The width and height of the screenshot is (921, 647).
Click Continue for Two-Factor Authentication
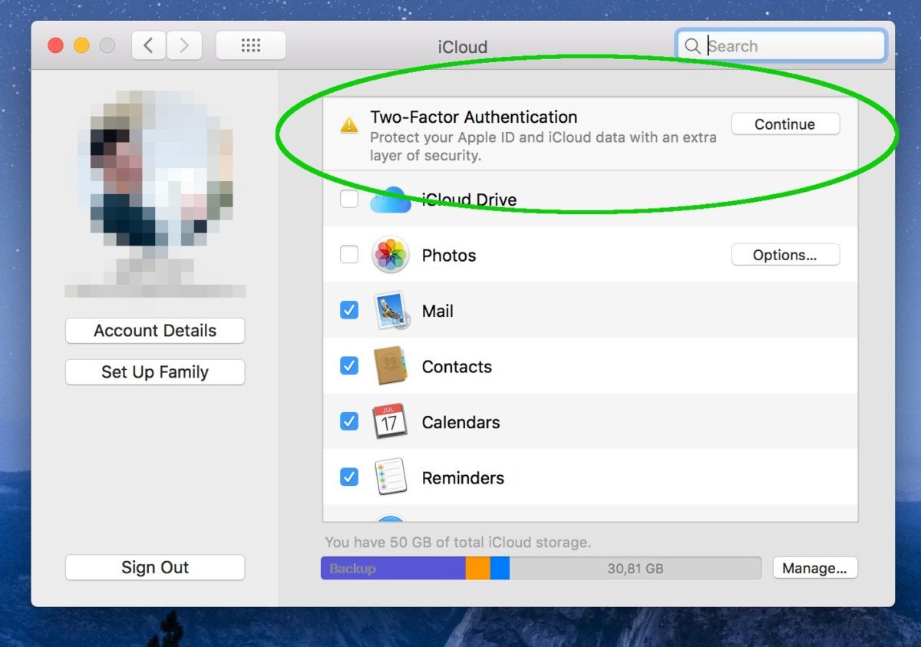785,124
